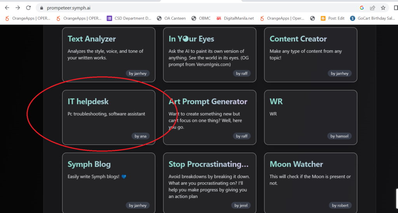The image size is (398, 213).
Task: Click the Moon Watcher description text
Action: pos(310,180)
